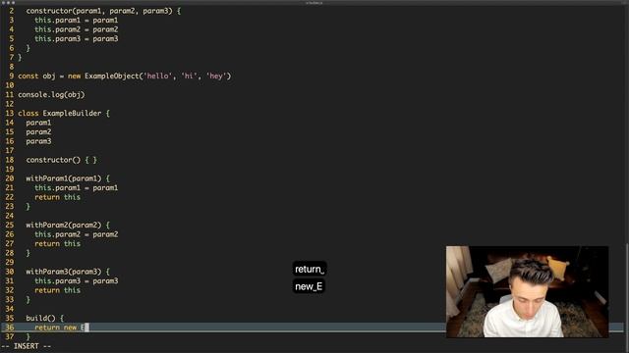Click the 'build() {' method line
The height and width of the screenshot is (353, 629).
coord(45,318)
